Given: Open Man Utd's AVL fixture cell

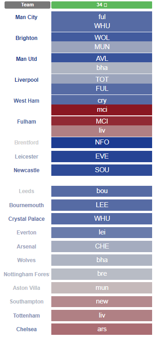Looking at the screenshot, I should tap(102, 58).
